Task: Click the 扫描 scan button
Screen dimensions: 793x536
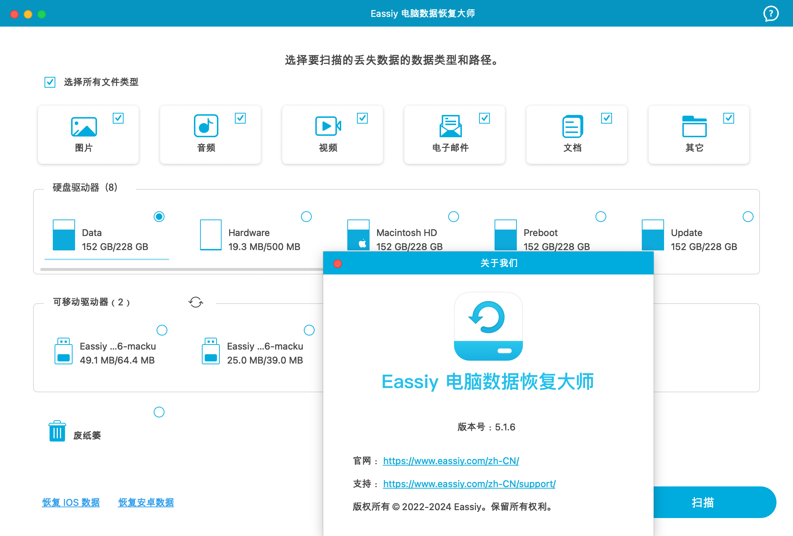Action: pyautogui.click(x=715, y=502)
